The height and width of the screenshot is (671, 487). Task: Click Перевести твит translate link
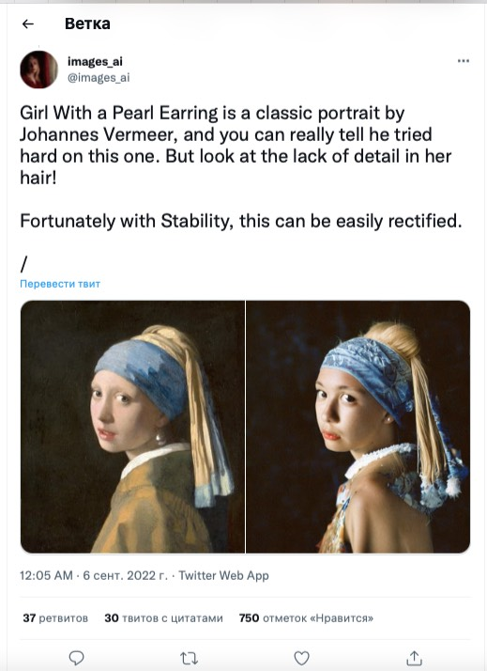(x=60, y=284)
